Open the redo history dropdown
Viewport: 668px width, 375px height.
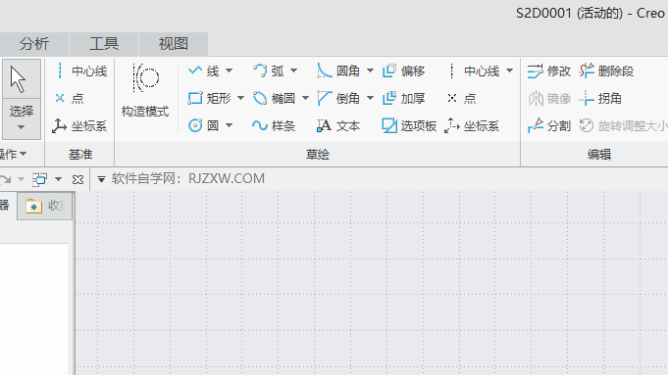21,179
